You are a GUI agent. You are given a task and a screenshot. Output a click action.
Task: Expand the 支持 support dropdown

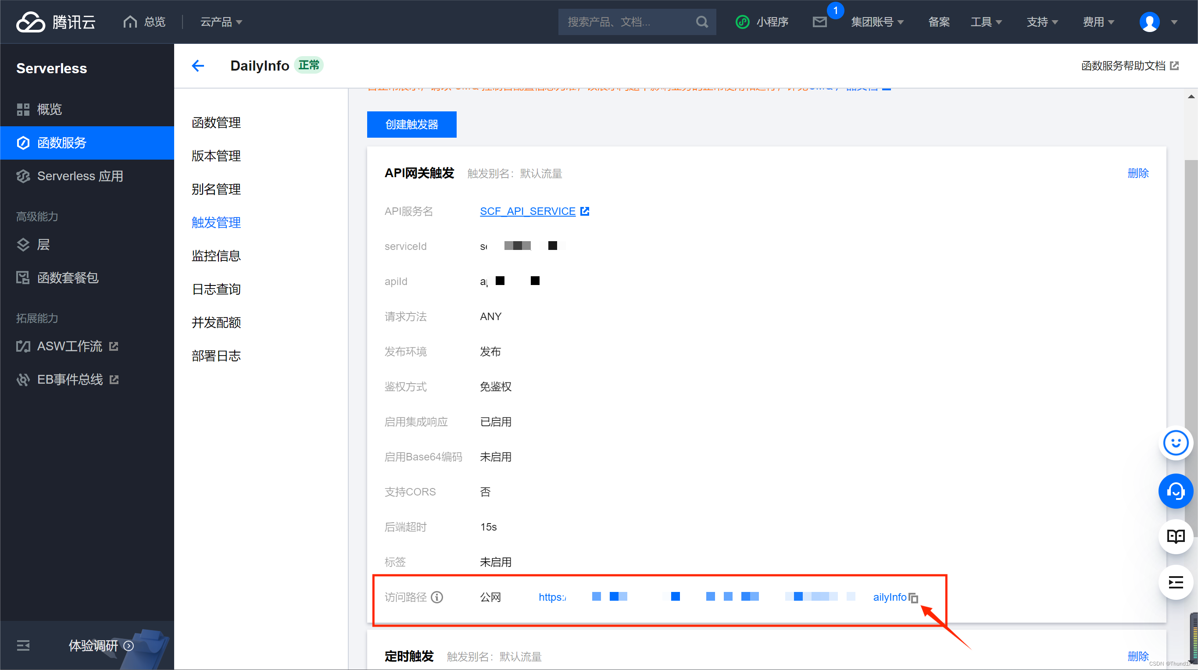tap(1042, 22)
